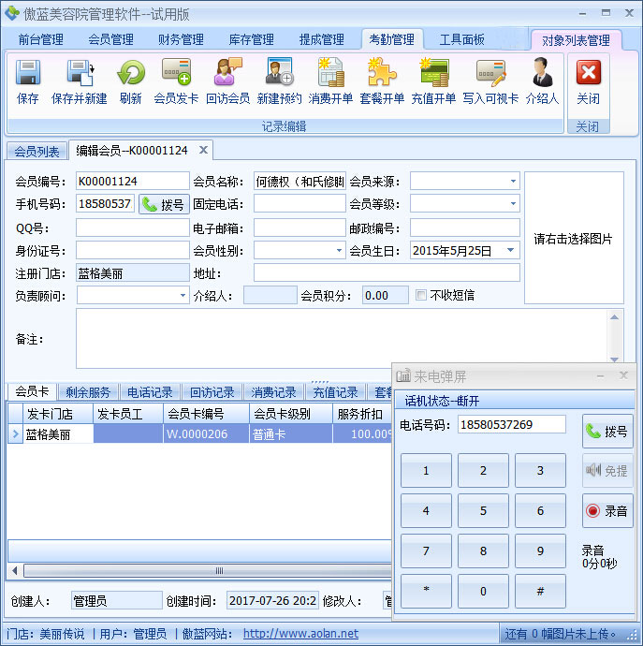This screenshot has width=643, height=646.
Task: Open 消费开单 consumption order tool
Action: pos(330,72)
